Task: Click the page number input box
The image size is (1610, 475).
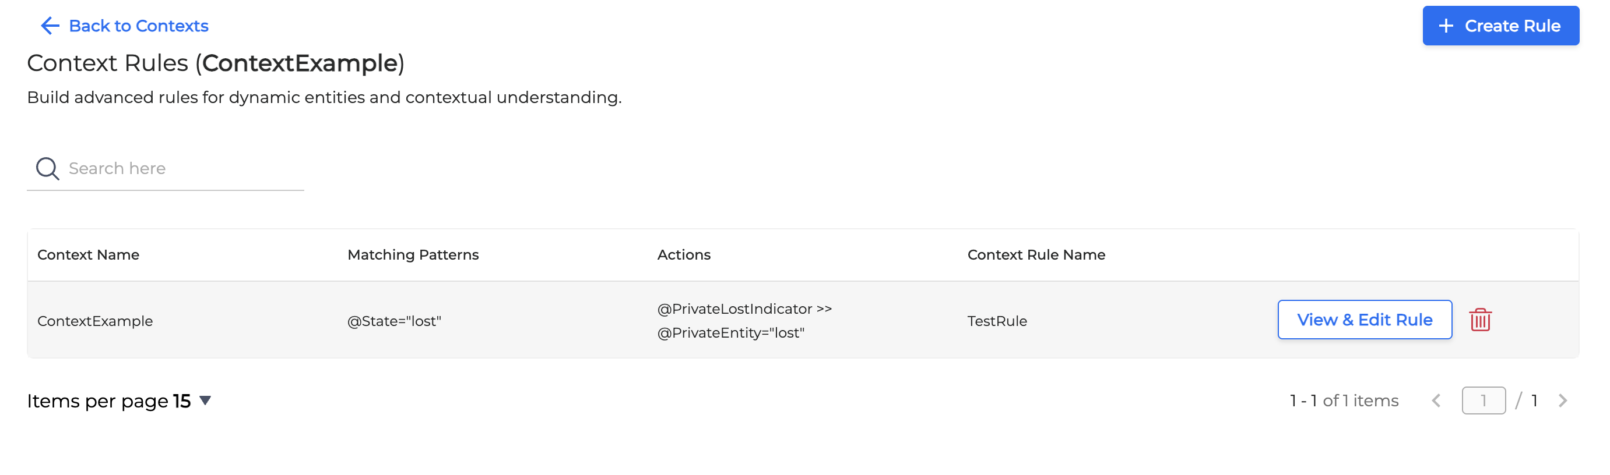Action: pyautogui.click(x=1482, y=400)
